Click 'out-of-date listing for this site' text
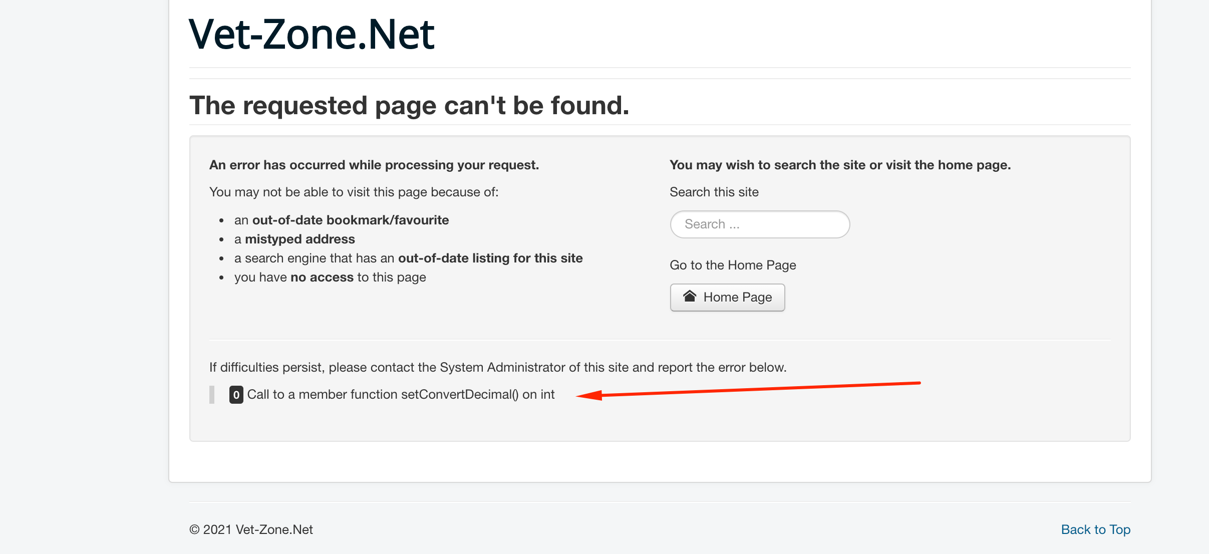Viewport: 1209px width, 554px height. tap(490, 258)
